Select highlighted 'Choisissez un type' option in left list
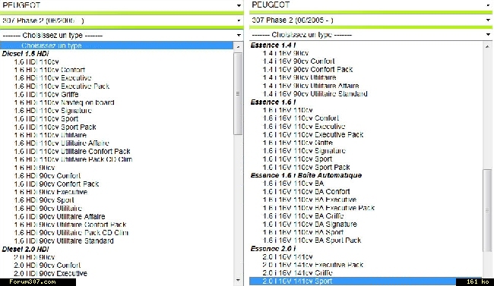 116,46
